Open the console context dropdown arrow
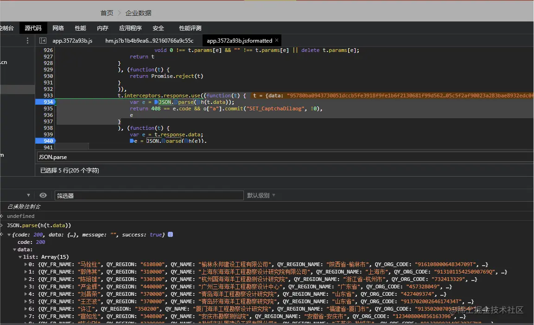The height and width of the screenshot is (325, 534). click(x=28, y=196)
